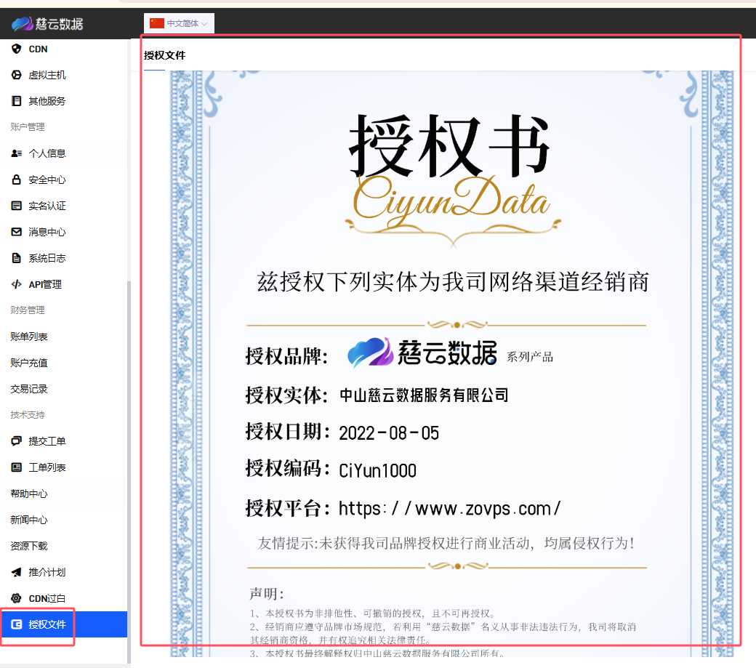The height and width of the screenshot is (668, 756).
Task: Open 实名认证 in the sidebar
Action: click(x=47, y=206)
